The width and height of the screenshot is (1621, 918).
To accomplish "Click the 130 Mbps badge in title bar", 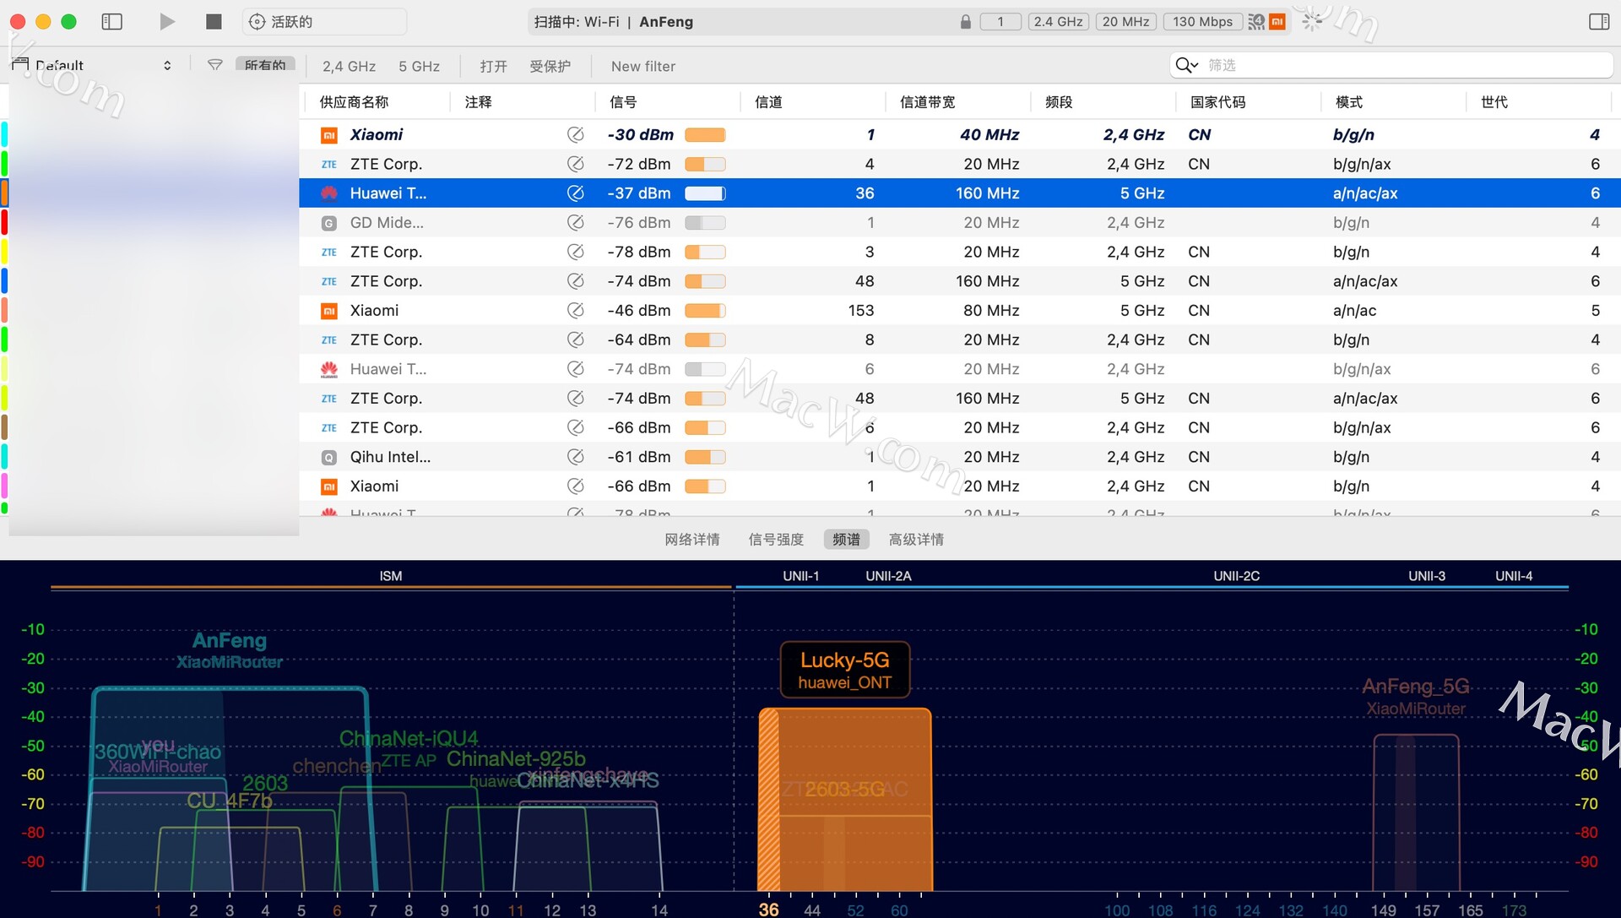I will click(1202, 22).
